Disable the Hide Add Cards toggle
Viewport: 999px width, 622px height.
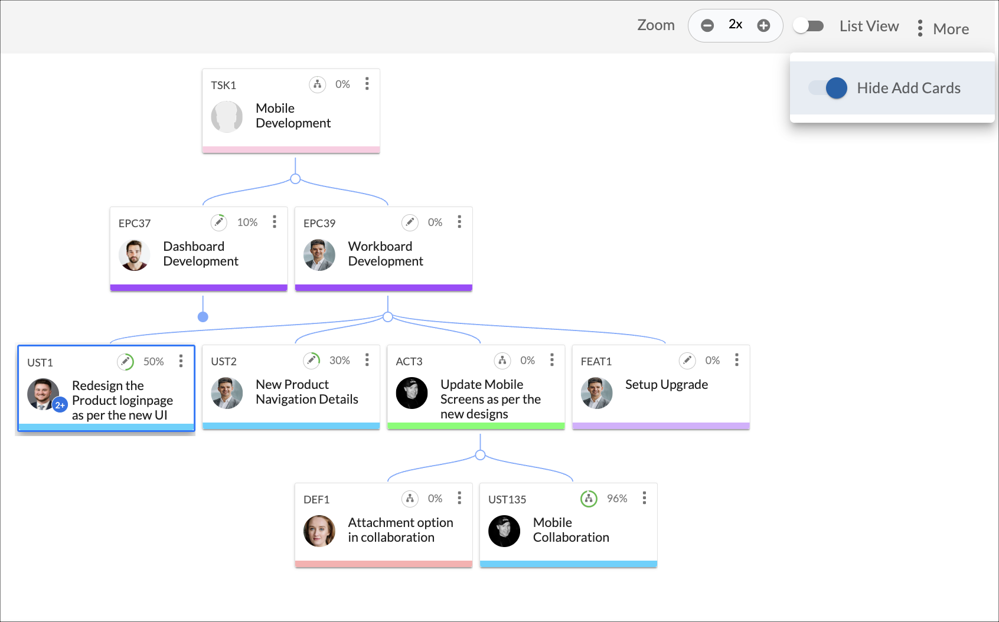828,88
